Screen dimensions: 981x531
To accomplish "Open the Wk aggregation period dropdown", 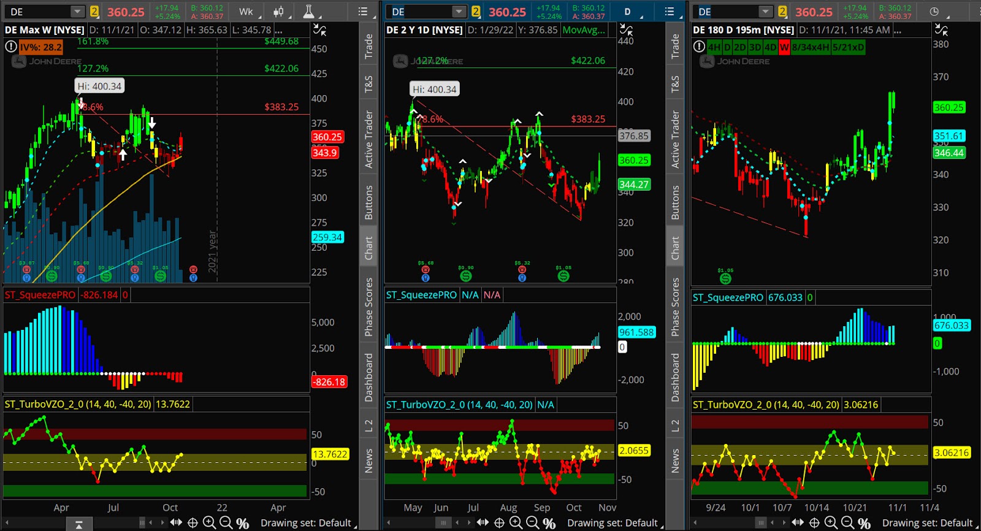I will [x=248, y=11].
